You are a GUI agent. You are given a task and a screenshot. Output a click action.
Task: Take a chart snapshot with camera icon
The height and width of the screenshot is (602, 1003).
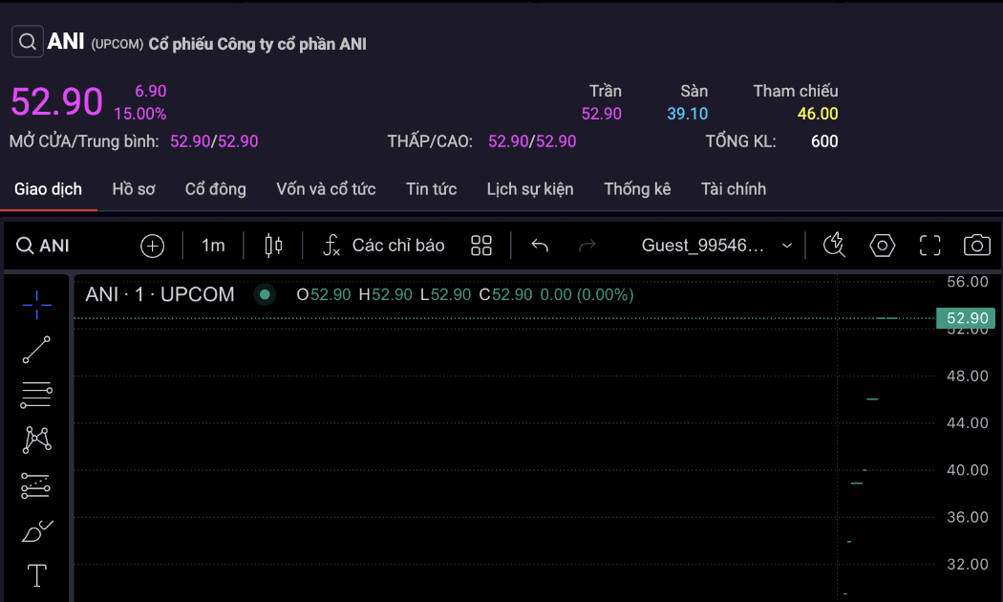977,245
